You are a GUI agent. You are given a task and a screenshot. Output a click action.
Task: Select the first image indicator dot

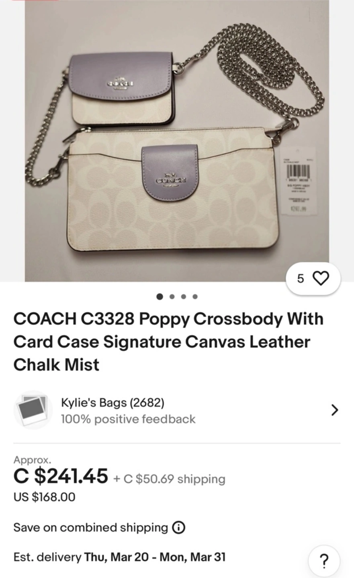pos(160,297)
